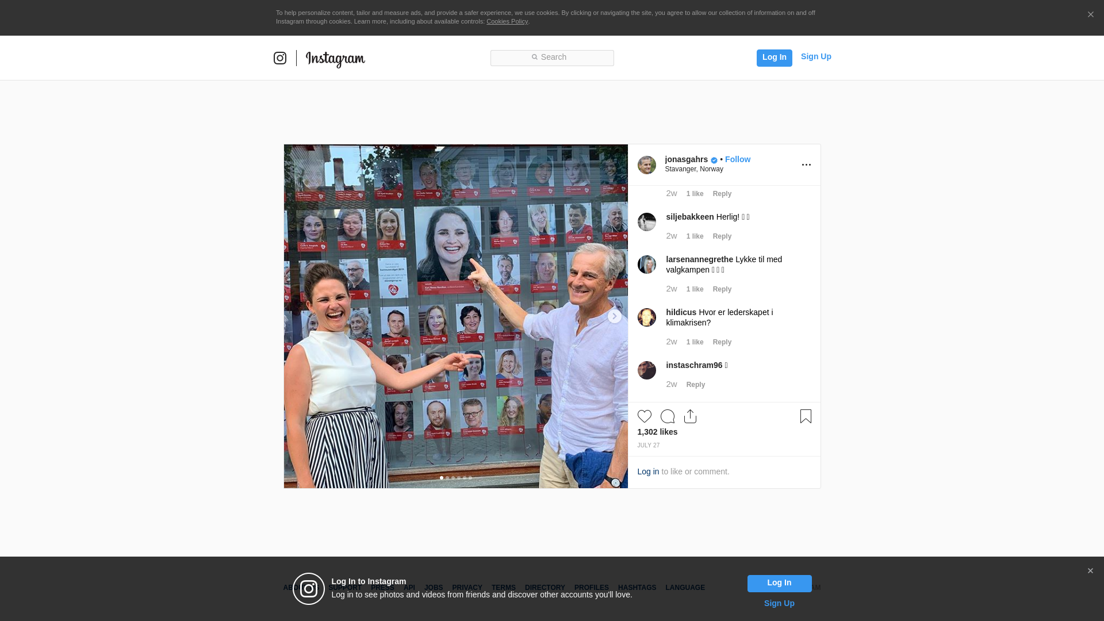
Task: Click the first carousel dot indicator
Action: click(442, 478)
